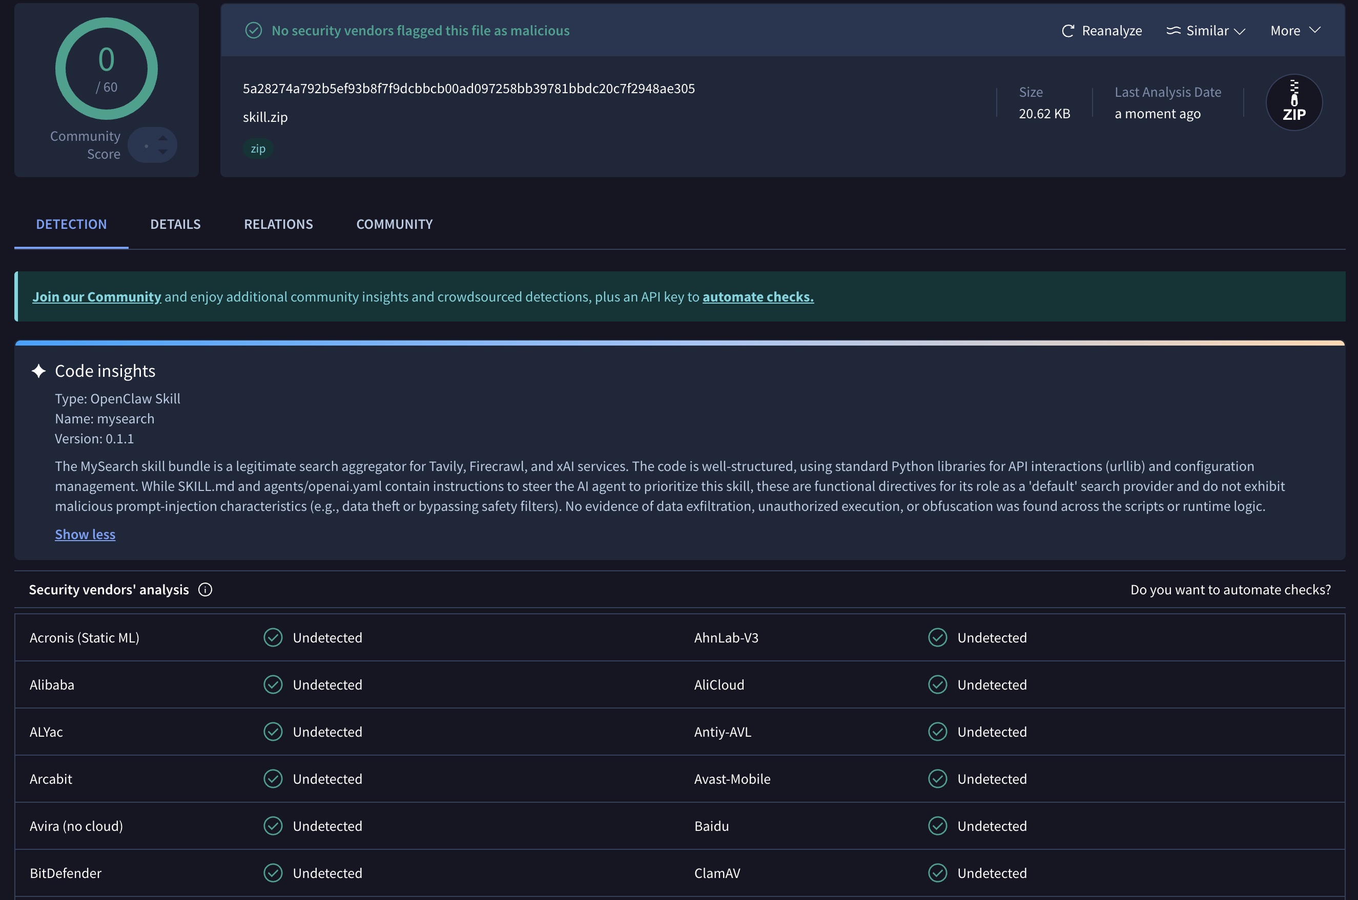1358x900 pixels.
Task: Open the Security vendors' analysis info icon
Action: tap(205, 589)
